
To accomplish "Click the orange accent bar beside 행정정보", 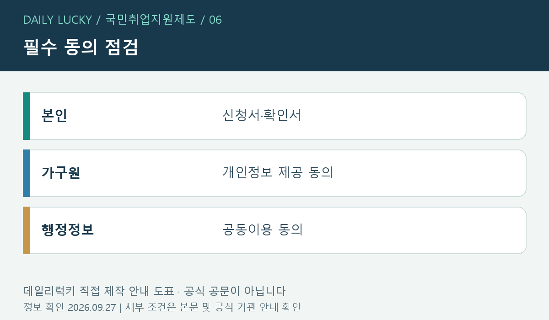I will coord(27,230).
